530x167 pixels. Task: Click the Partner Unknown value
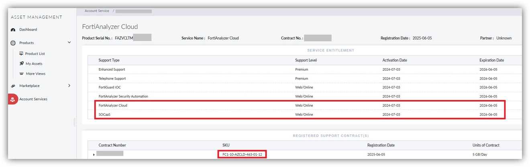[x=504, y=38]
